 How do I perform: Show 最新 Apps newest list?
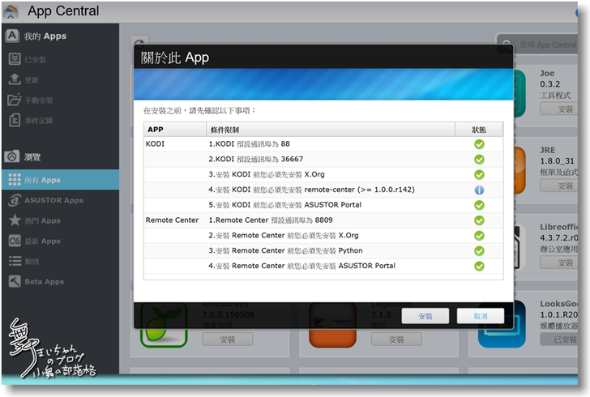(x=41, y=241)
